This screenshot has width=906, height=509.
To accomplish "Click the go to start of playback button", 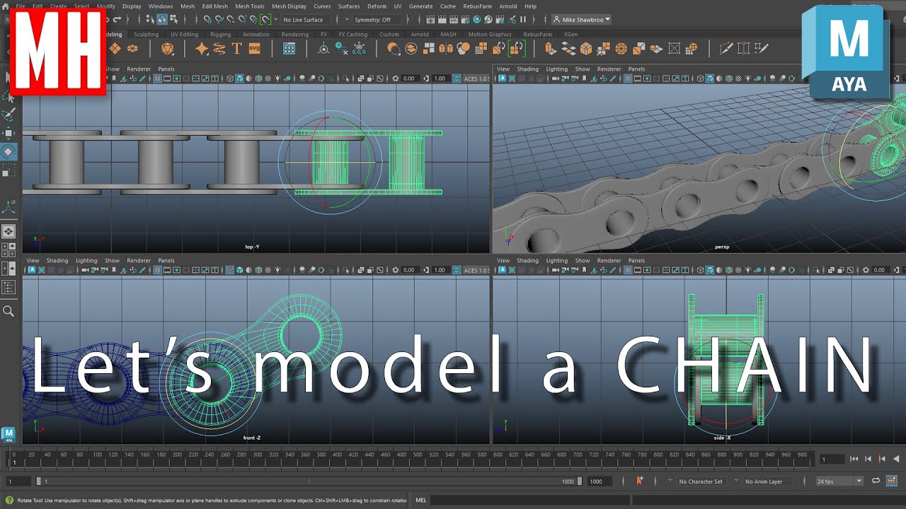I will click(x=854, y=459).
